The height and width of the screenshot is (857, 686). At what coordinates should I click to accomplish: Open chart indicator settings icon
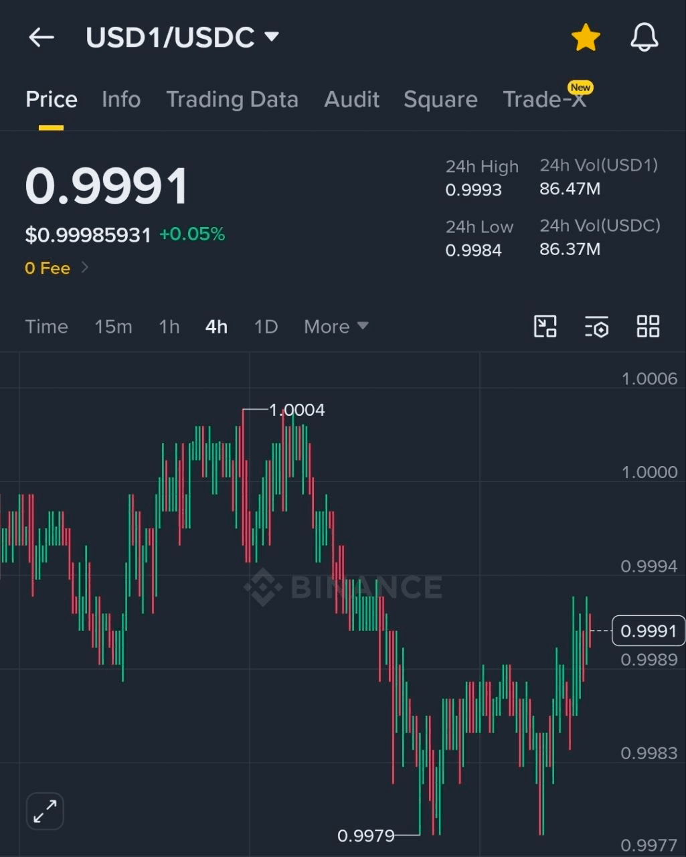point(596,327)
